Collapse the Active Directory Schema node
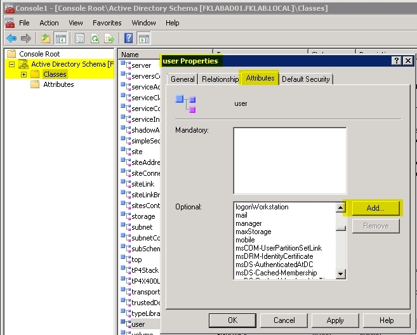The image size is (417, 335). (x=11, y=64)
